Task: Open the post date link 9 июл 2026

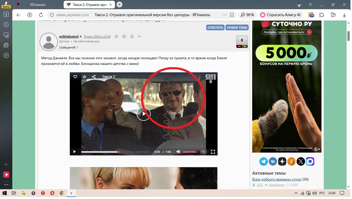Action: click(97, 37)
